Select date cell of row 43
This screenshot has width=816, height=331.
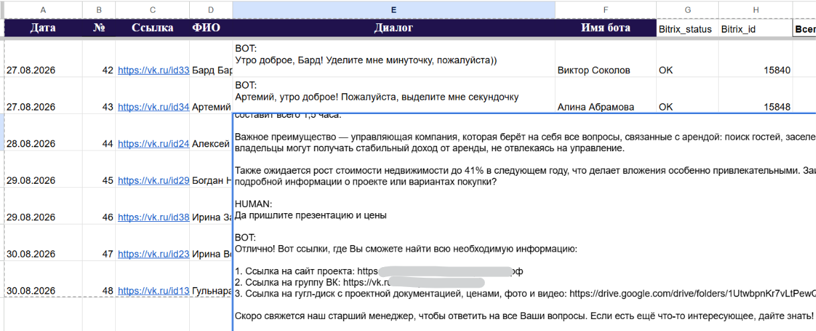[43, 95]
